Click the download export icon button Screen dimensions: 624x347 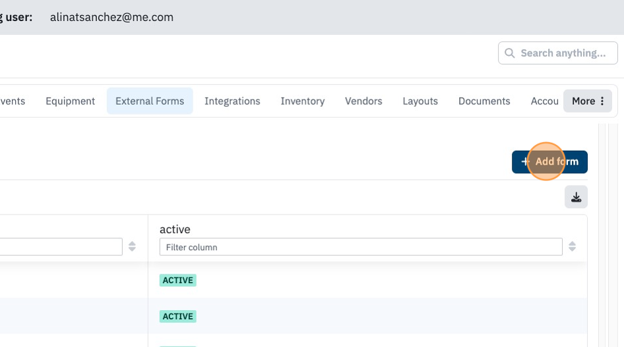(576, 197)
